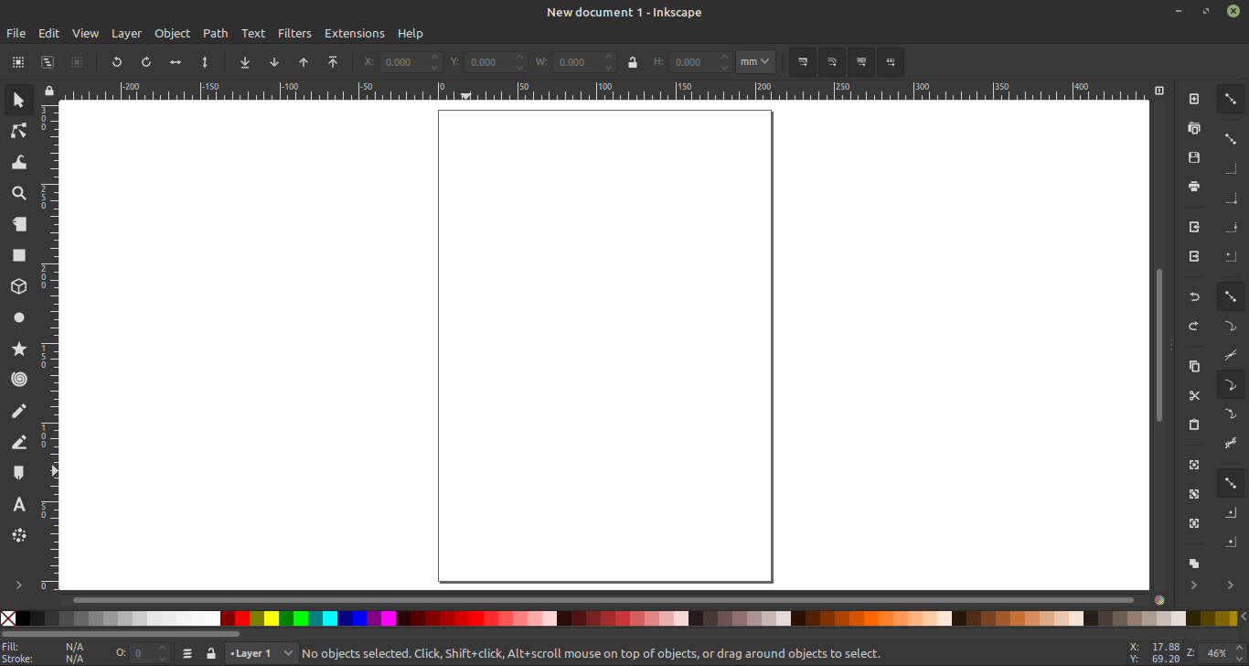Rotate selection 90° clockwise
The image size is (1249, 666).
[x=146, y=62]
